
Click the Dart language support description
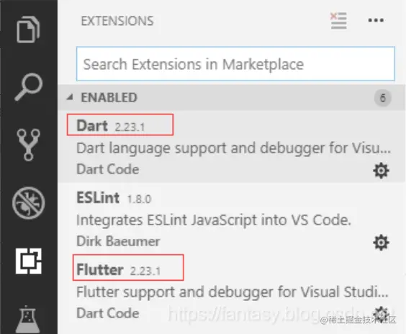(x=233, y=148)
